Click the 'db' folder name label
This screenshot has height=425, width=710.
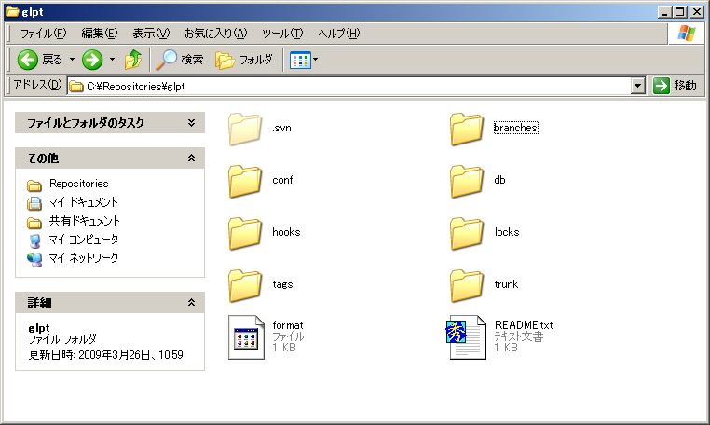click(499, 180)
